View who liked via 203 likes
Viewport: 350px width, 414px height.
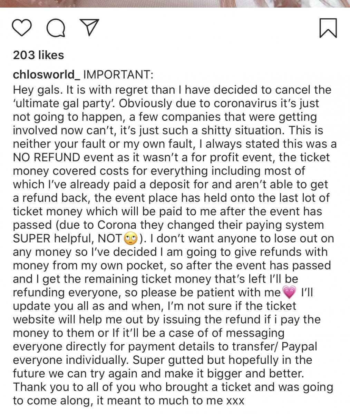[38, 55]
